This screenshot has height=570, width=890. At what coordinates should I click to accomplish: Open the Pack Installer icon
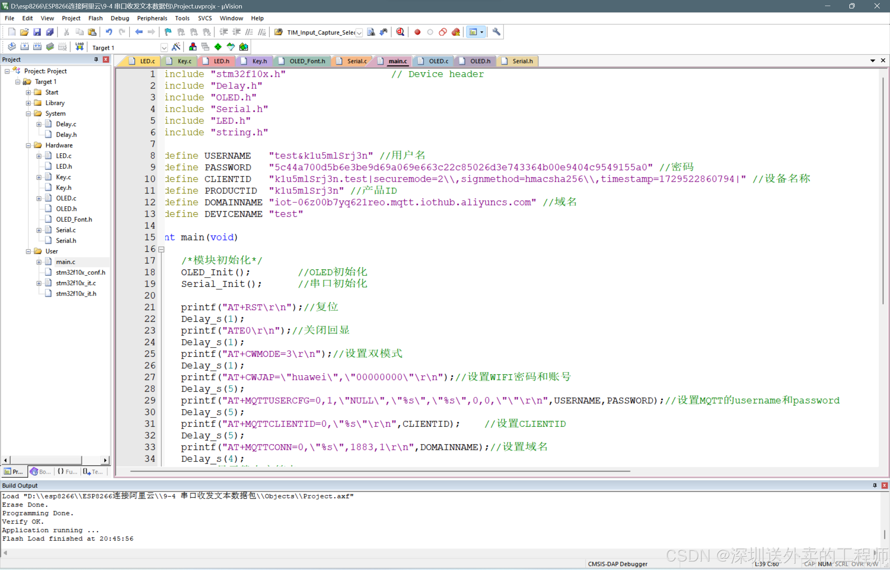[243, 47]
